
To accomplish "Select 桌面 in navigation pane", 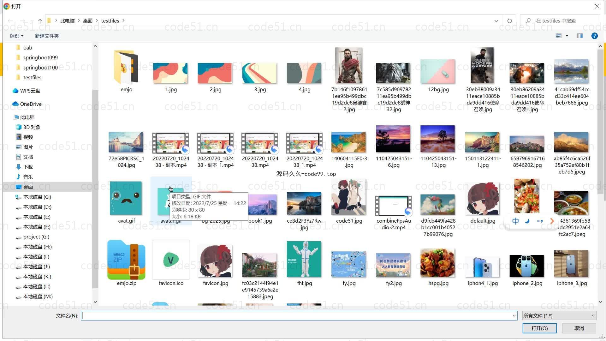I will coord(28,187).
